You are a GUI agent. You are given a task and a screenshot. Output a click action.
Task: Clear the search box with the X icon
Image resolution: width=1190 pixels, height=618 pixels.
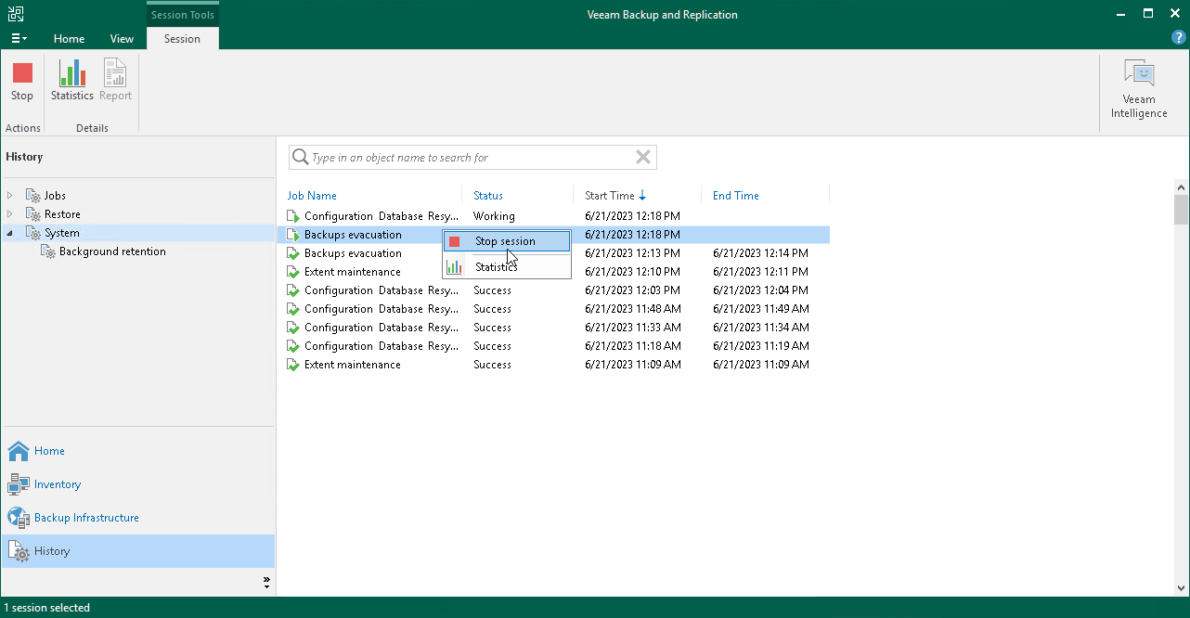point(642,157)
